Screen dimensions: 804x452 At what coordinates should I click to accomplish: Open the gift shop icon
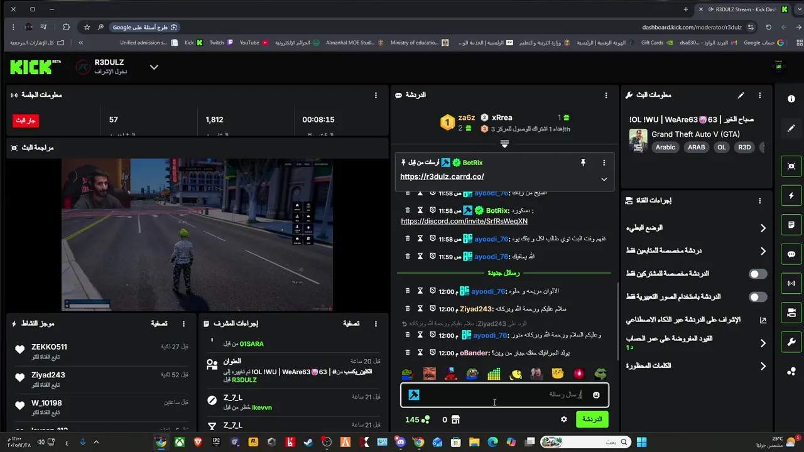pyautogui.click(x=455, y=419)
